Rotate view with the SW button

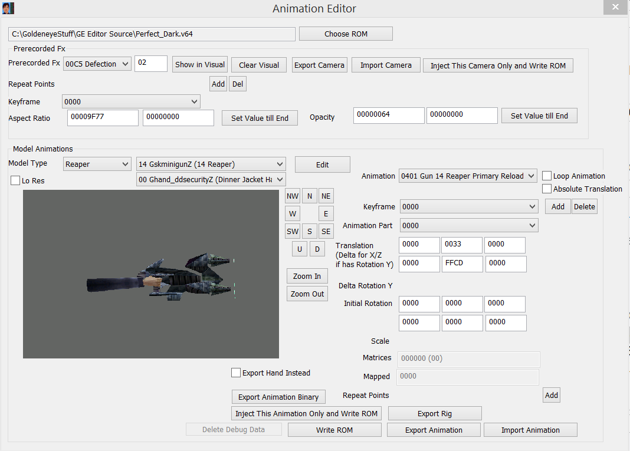(x=293, y=231)
